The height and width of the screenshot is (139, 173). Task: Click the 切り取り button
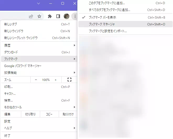(x=30, y=114)
